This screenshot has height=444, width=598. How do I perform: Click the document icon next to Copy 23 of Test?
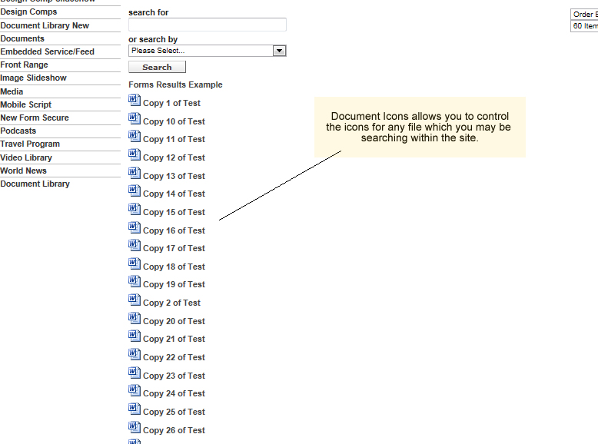pos(135,373)
